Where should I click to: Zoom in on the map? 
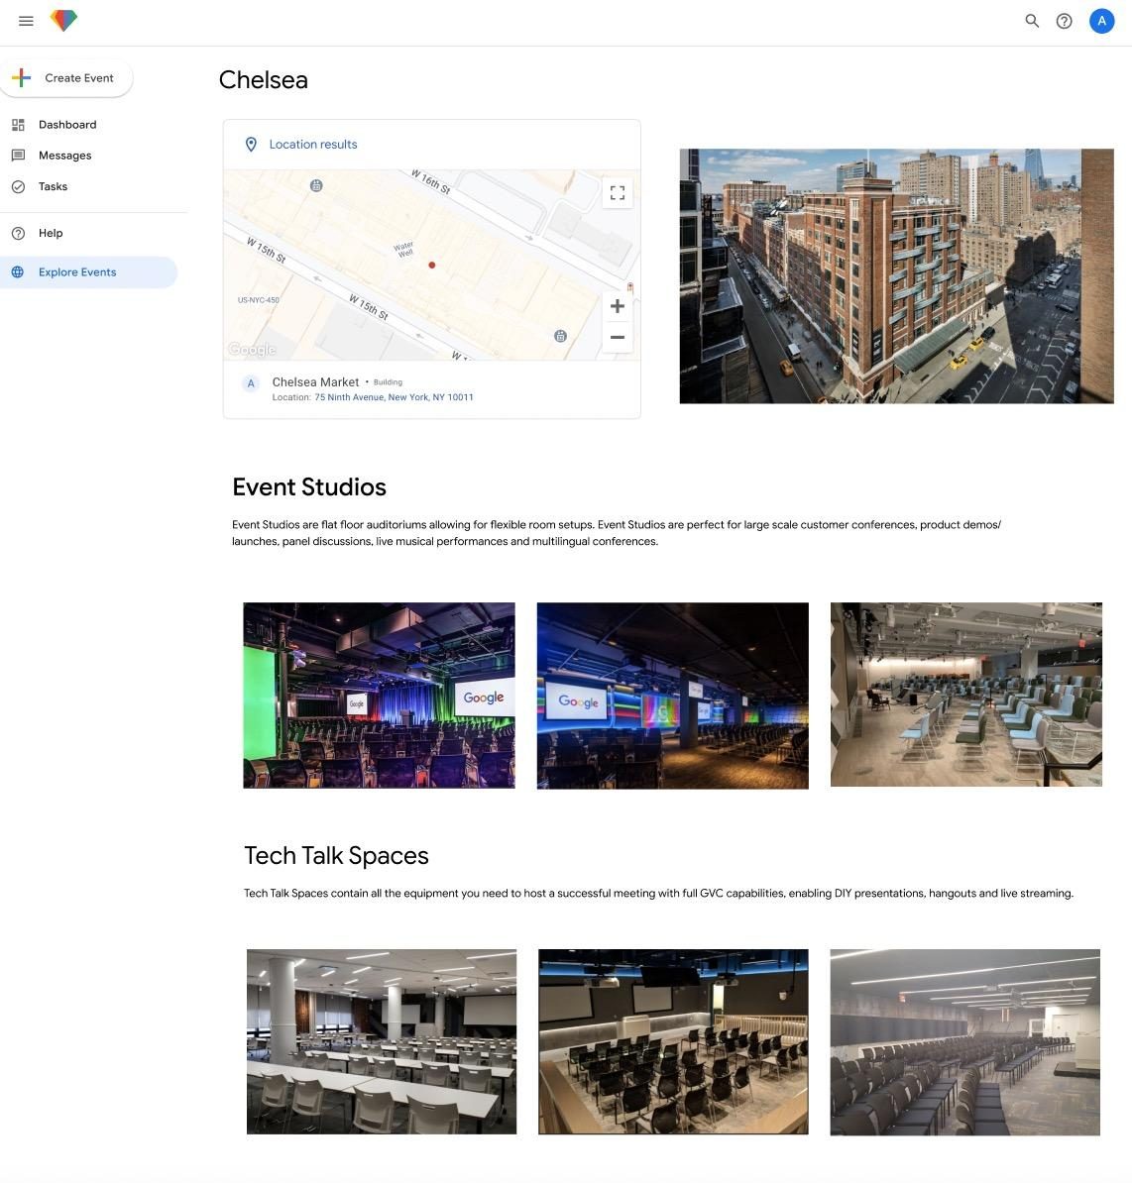tap(617, 306)
